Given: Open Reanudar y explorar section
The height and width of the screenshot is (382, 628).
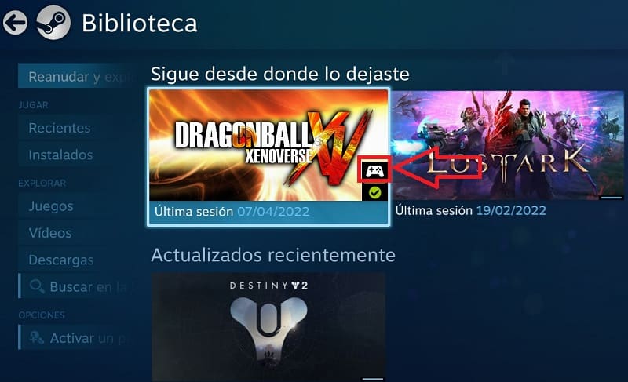Looking at the screenshot, I should [77, 76].
